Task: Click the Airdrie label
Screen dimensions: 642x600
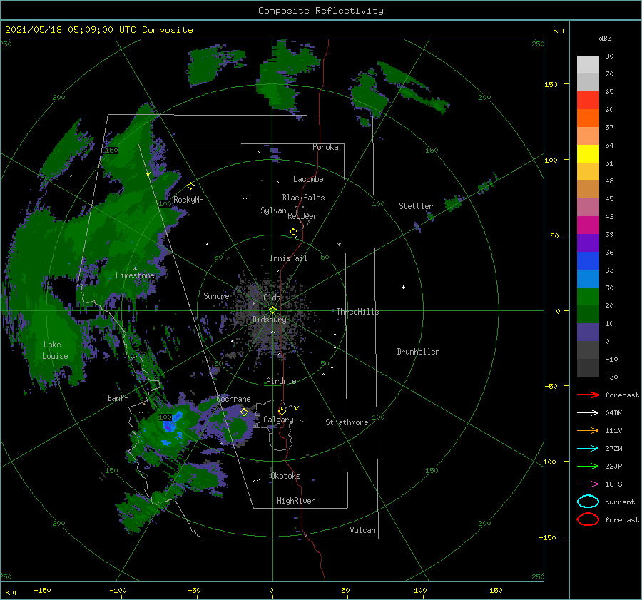Action: (x=281, y=381)
